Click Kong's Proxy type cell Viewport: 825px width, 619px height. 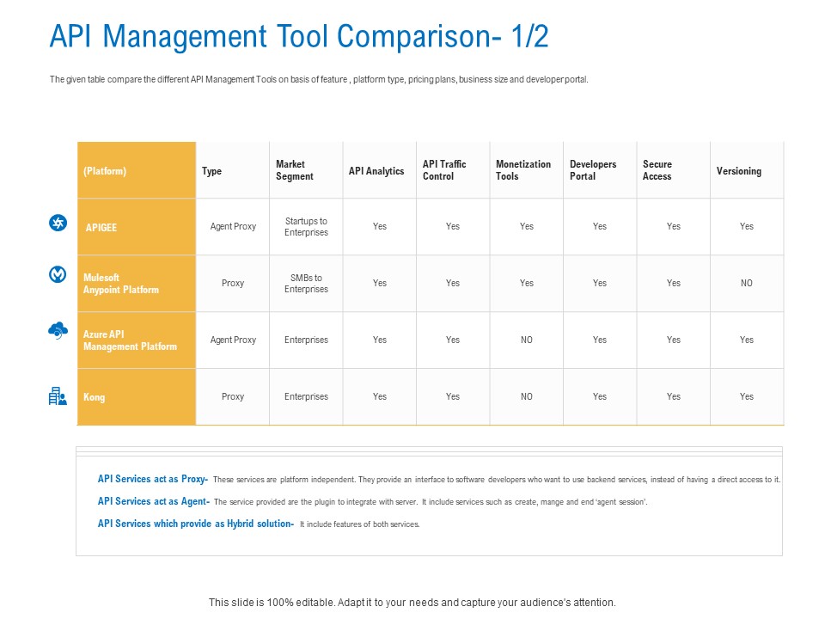[x=233, y=397]
